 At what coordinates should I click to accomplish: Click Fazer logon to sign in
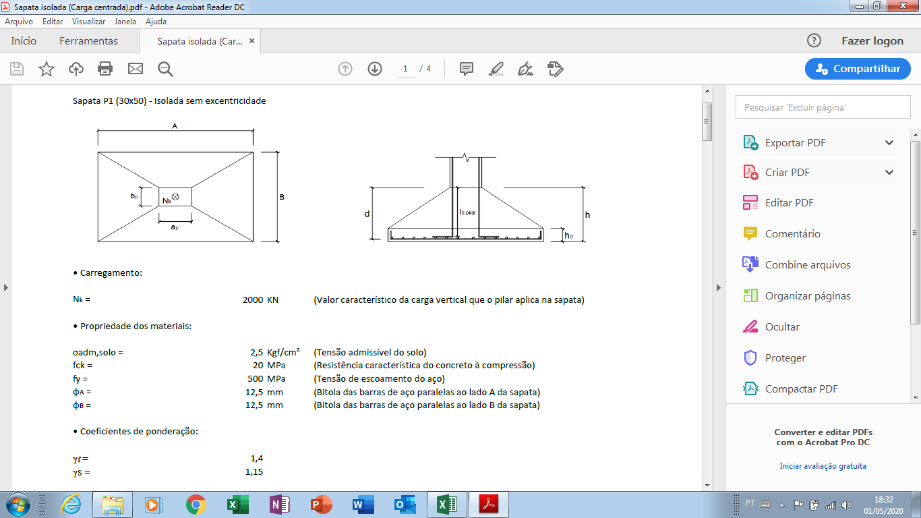[872, 41]
